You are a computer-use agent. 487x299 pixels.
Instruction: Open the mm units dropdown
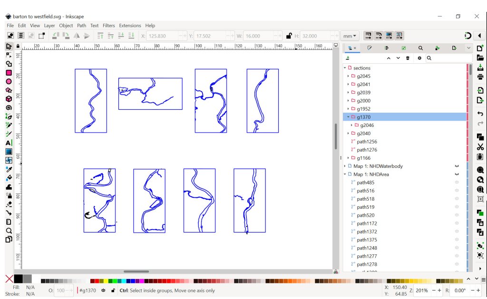(350, 36)
